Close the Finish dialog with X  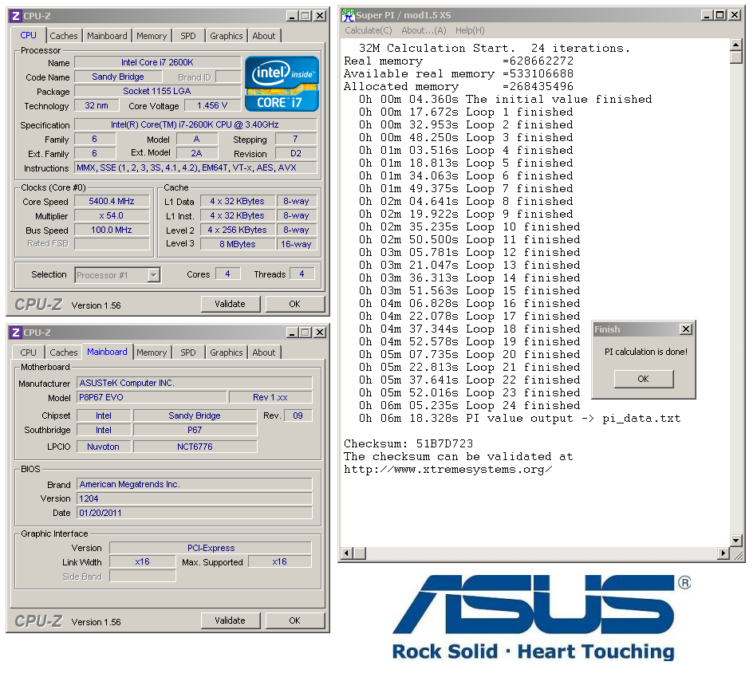pyautogui.click(x=686, y=329)
